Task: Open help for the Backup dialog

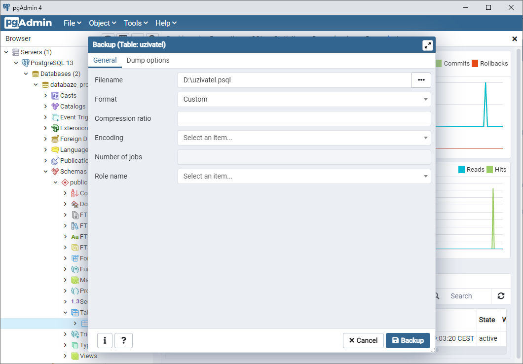Action: [x=123, y=340]
